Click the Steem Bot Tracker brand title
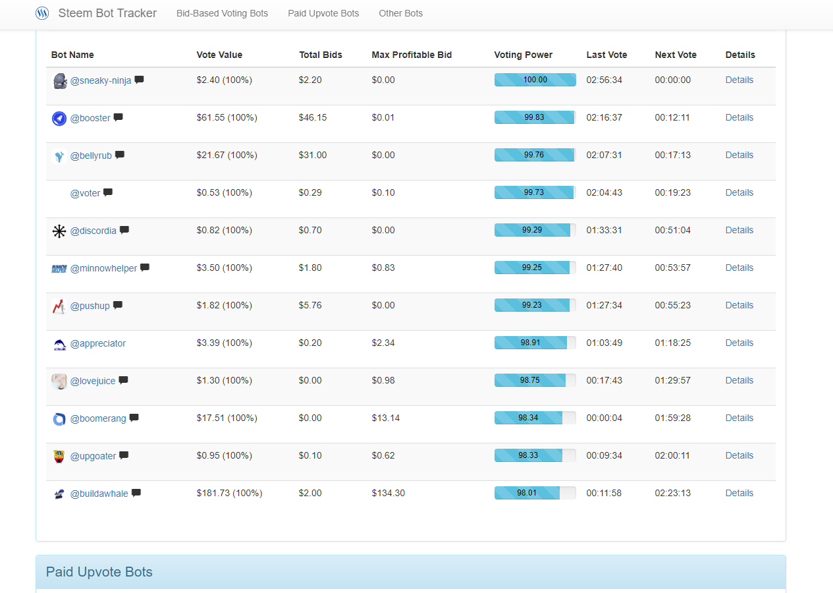The height and width of the screenshot is (593, 833). [107, 13]
